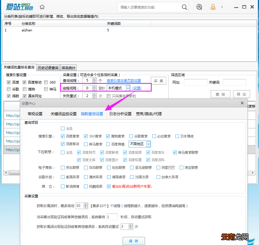
Task: Click horizontal scrollbar left arrow
Action: point(6,173)
